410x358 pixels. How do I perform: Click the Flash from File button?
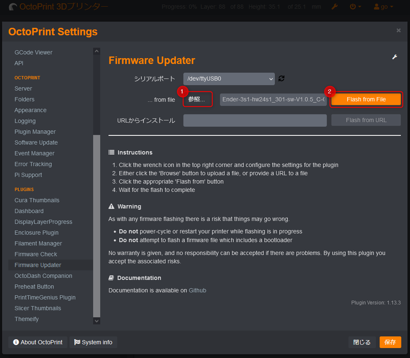(x=366, y=100)
